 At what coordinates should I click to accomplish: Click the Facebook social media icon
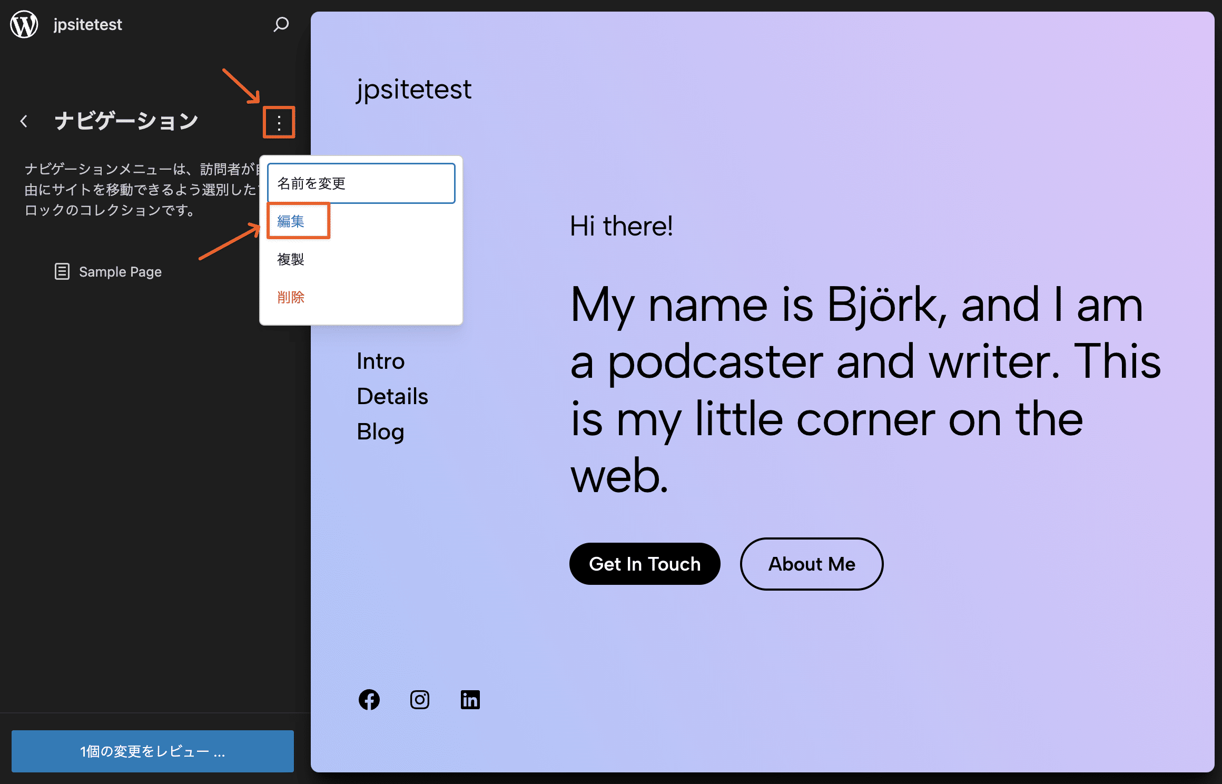click(369, 699)
